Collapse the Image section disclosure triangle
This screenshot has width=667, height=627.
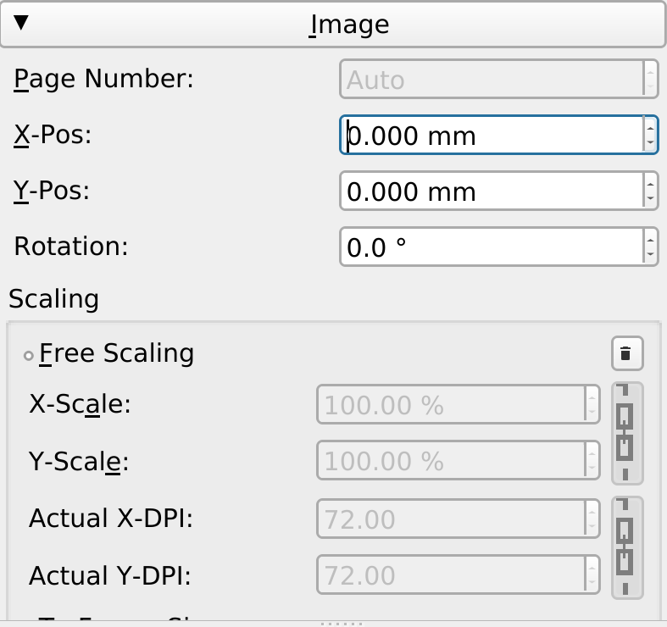point(21,23)
